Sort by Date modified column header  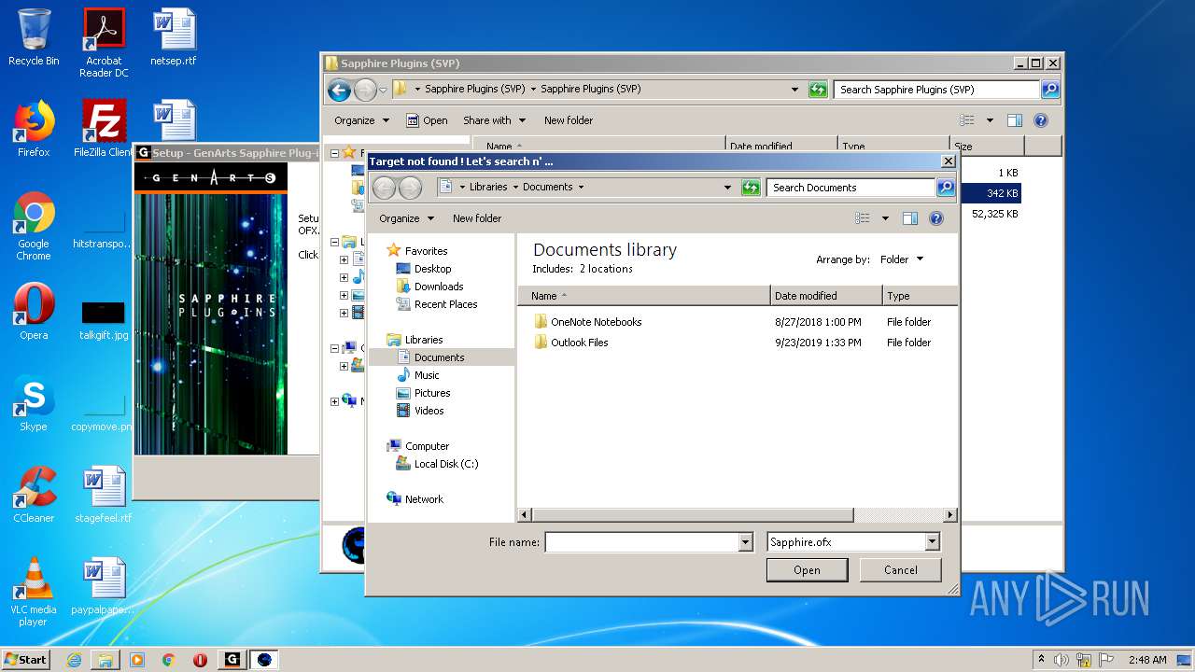[x=826, y=296]
